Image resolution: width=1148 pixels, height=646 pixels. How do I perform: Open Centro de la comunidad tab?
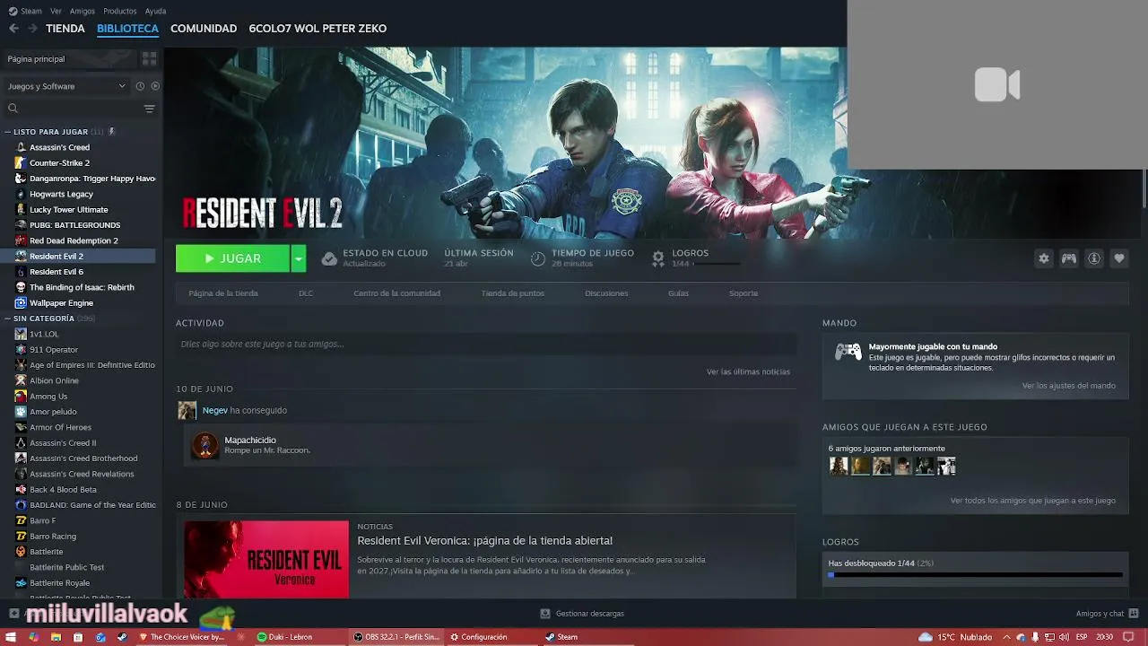[396, 293]
